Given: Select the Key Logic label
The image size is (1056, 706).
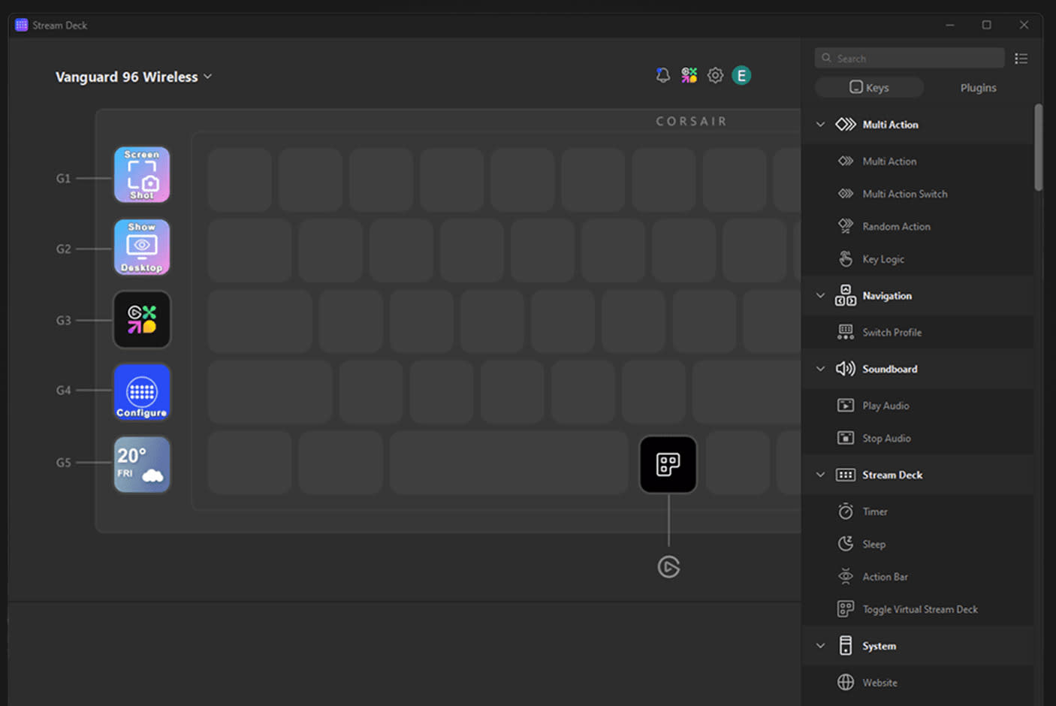Looking at the screenshot, I should (883, 259).
